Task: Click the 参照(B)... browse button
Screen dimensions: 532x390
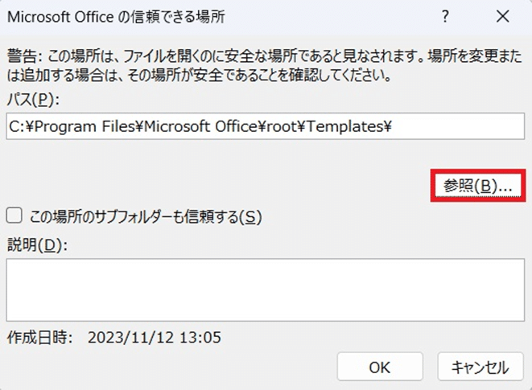Action: tap(478, 186)
